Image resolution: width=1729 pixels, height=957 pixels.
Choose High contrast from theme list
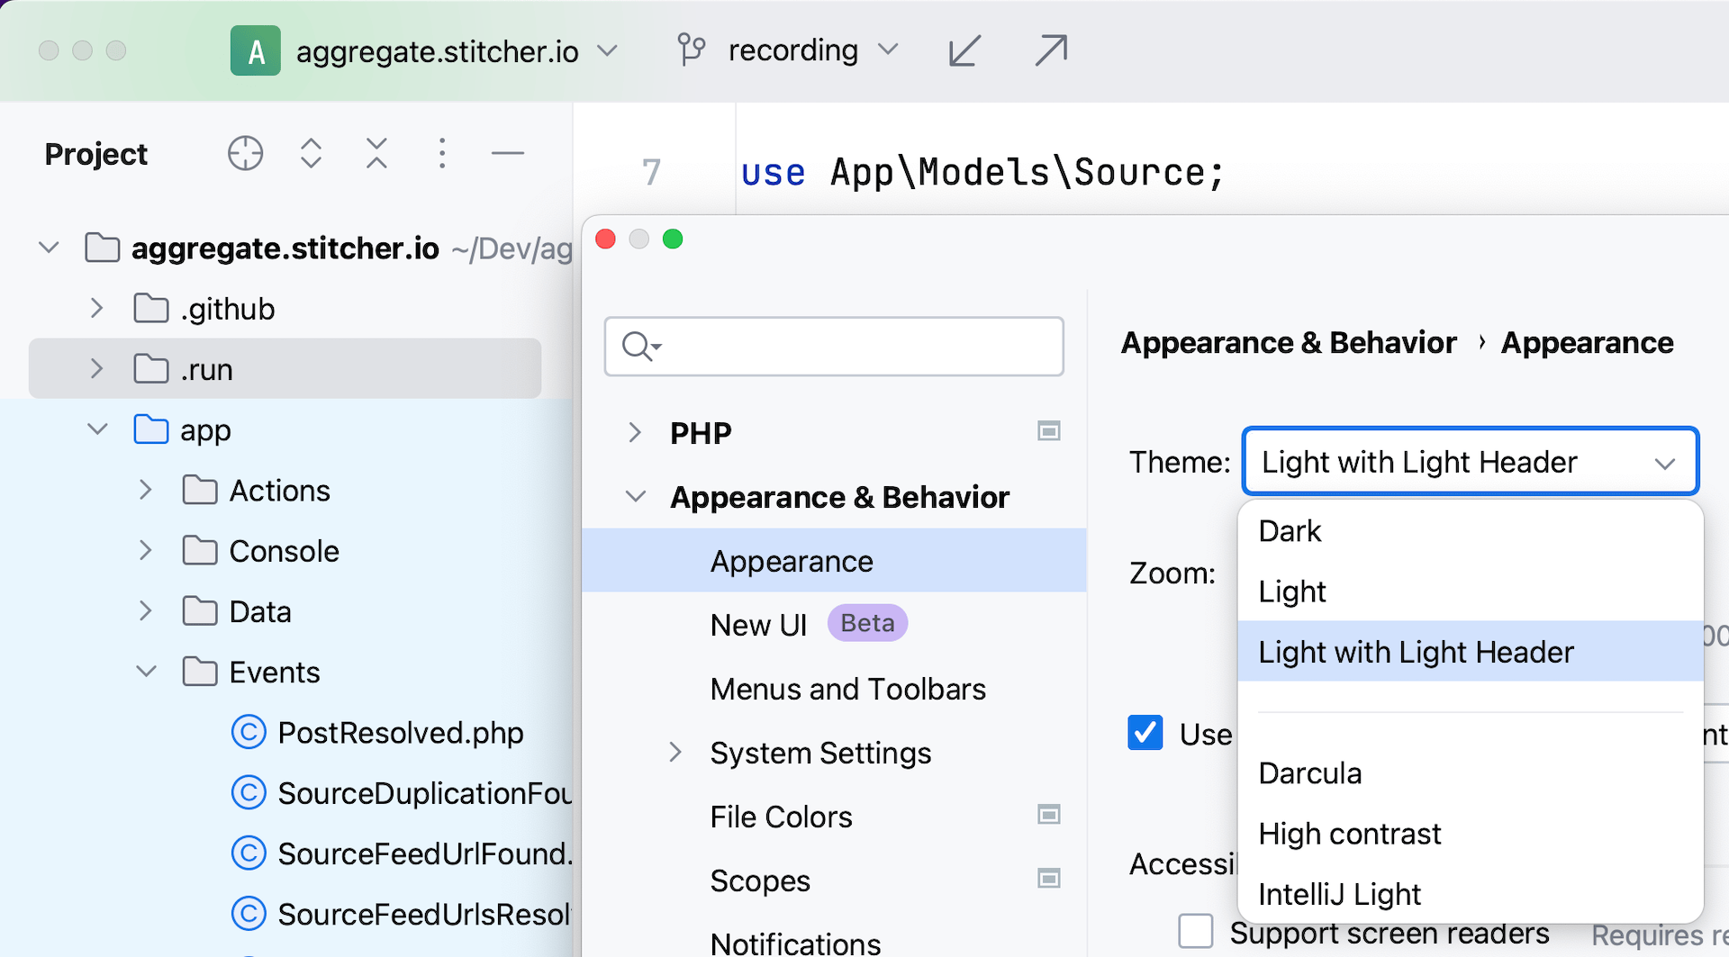1349,834
